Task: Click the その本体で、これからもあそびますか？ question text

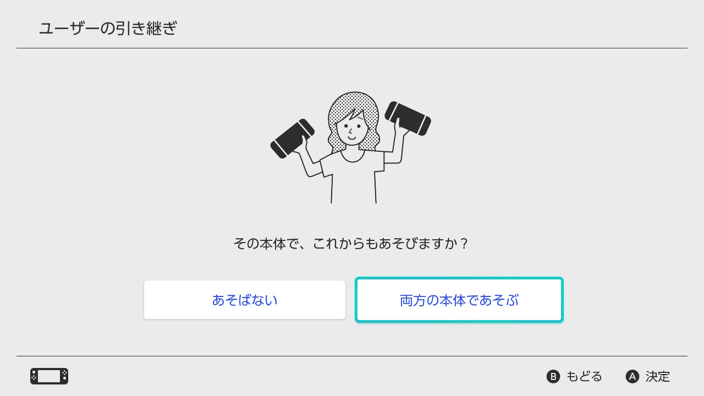Action: tap(351, 243)
